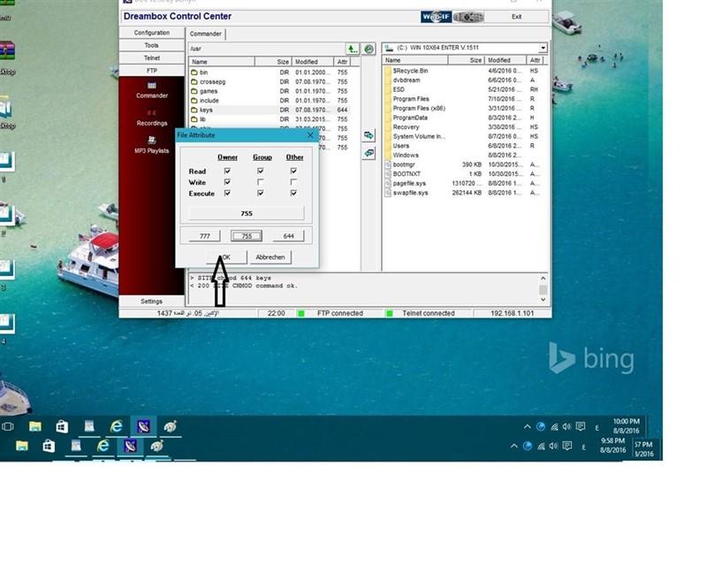Select the lib folder icon
This screenshot has width=707, height=565.
pyautogui.click(x=194, y=119)
